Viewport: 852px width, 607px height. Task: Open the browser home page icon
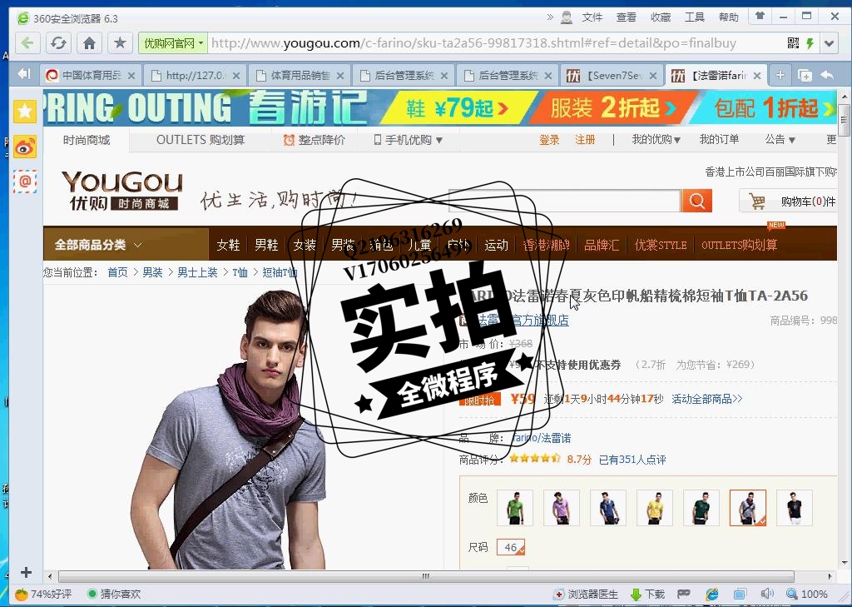(x=90, y=43)
